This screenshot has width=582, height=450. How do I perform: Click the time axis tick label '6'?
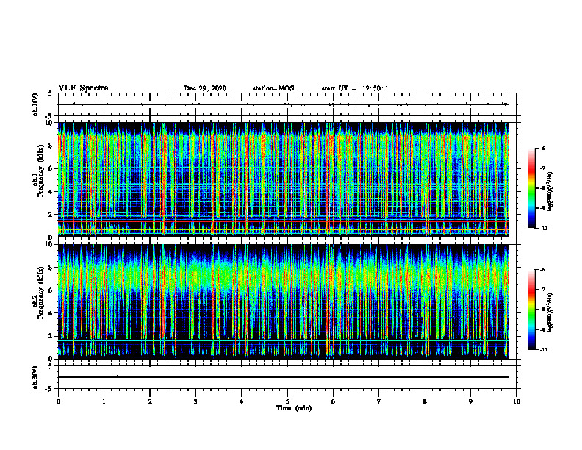coord(334,401)
